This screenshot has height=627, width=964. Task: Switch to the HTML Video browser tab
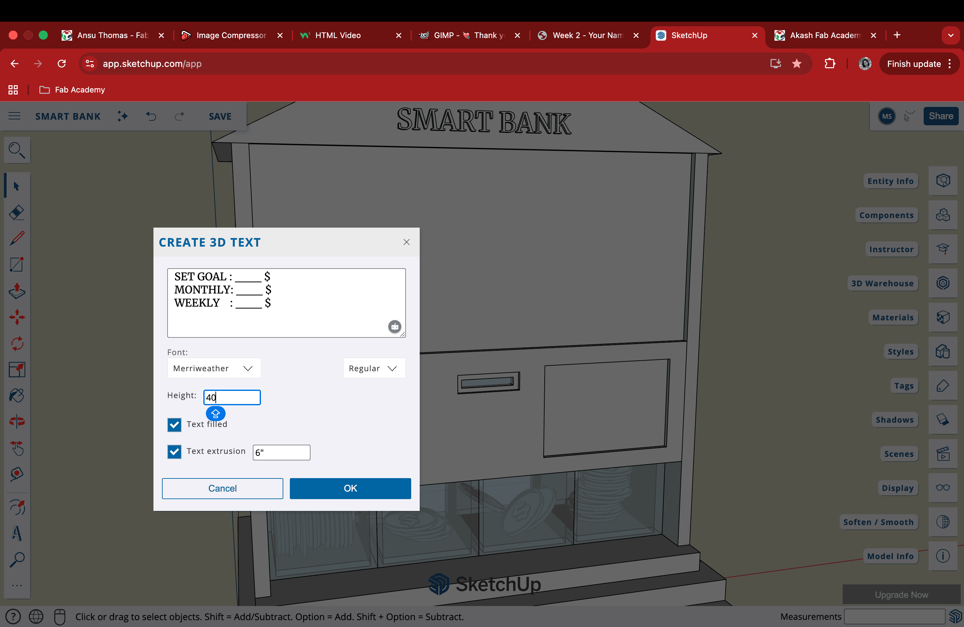(338, 35)
